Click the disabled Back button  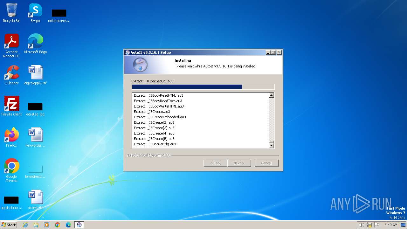point(215,163)
